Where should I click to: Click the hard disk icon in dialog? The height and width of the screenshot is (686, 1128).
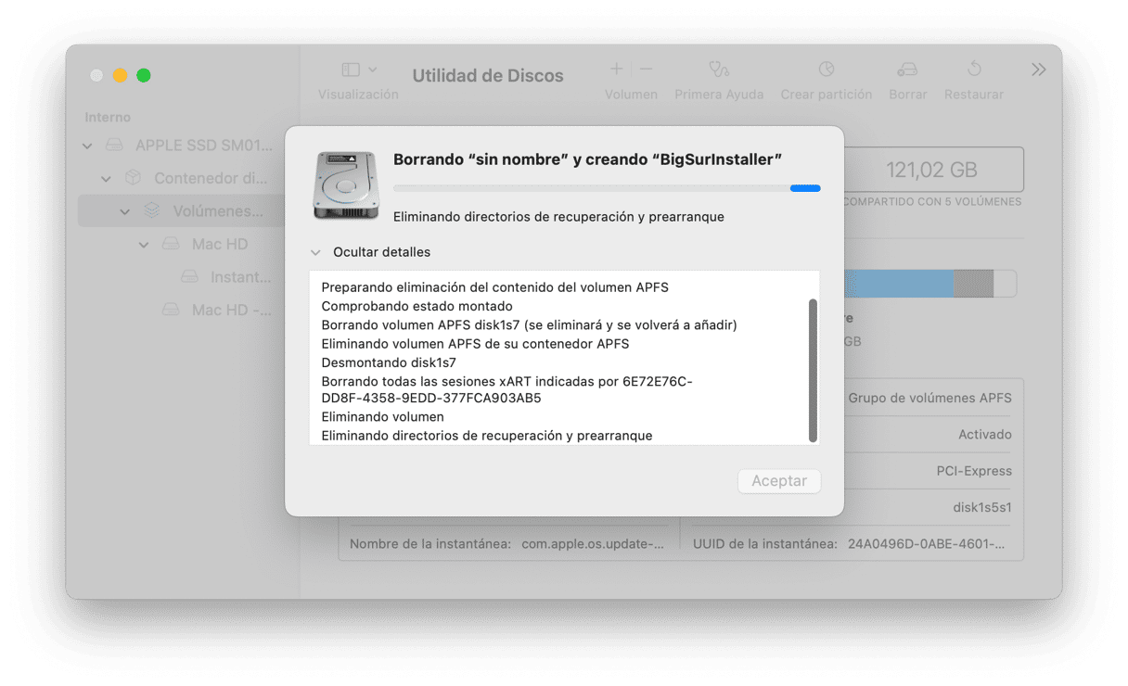click(345, 185)
